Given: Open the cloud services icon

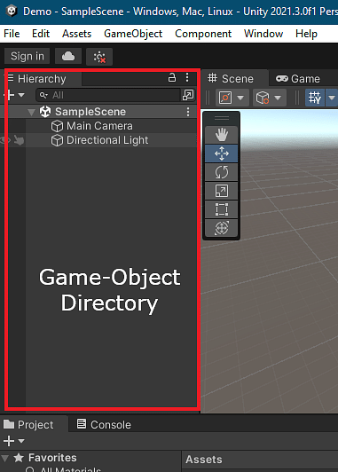Looking at the screenshot, I should pyautogui.click(x=68, y=56).
